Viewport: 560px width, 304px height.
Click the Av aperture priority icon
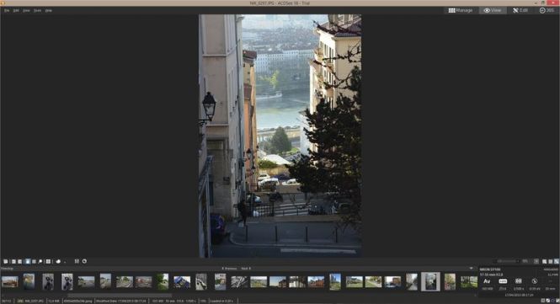(487, 281)
